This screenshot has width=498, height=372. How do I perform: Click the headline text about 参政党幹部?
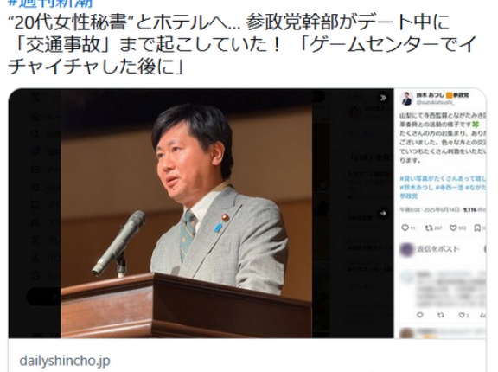click(241, 44)
